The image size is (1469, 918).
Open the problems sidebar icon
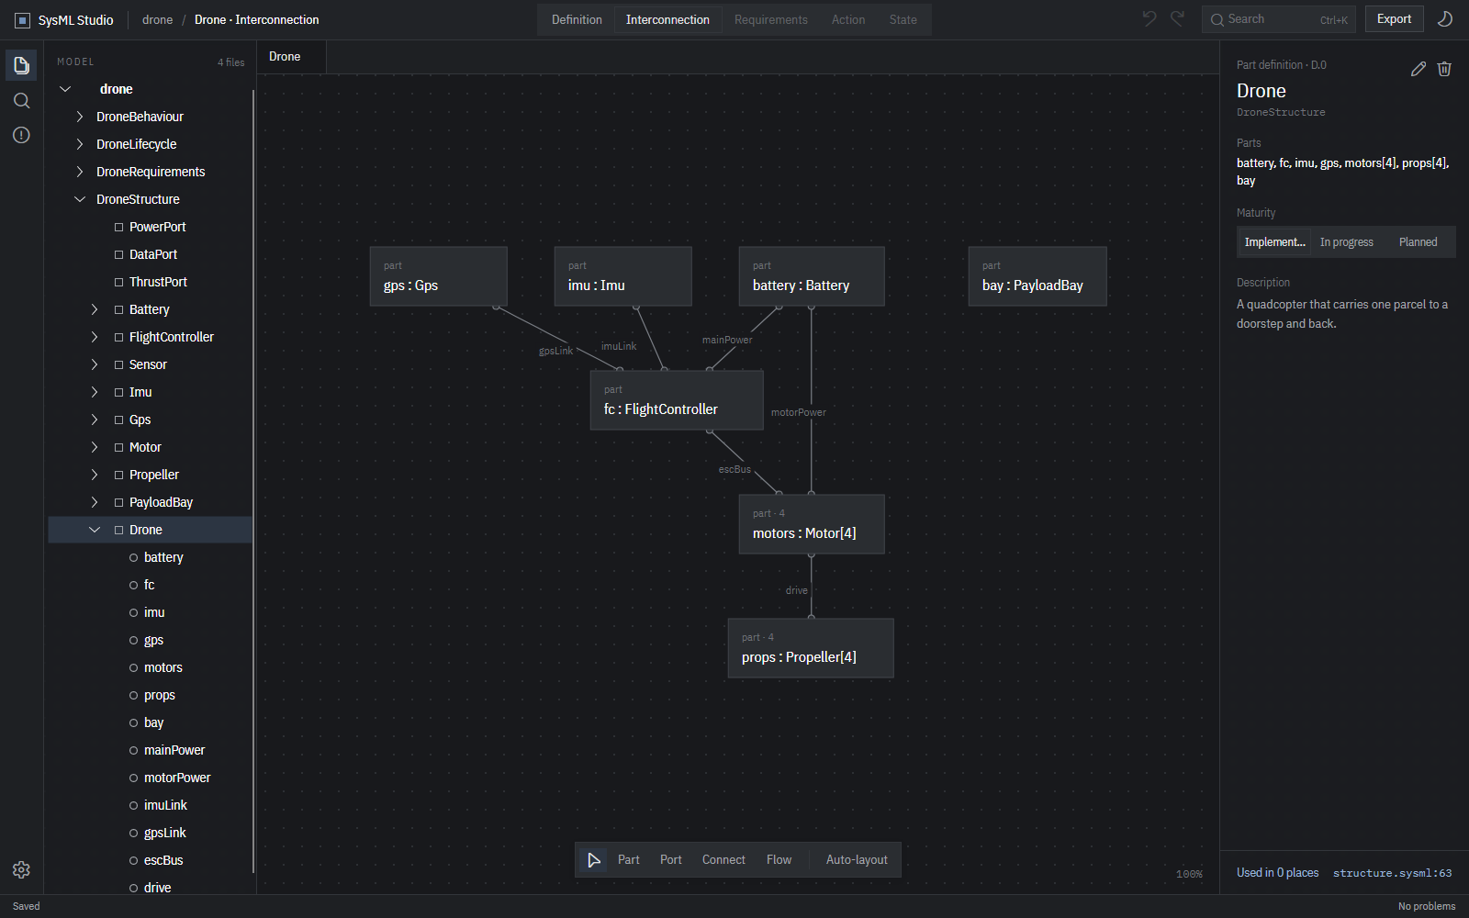coord(21,135)
